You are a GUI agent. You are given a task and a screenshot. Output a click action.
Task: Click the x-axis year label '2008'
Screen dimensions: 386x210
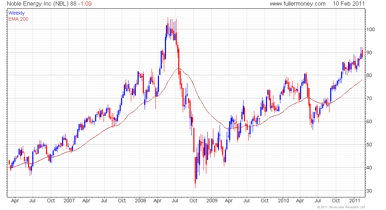[140, 201]
